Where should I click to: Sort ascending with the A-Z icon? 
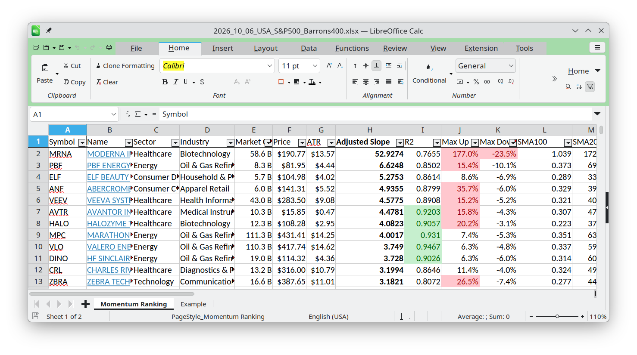coord(579,86)
